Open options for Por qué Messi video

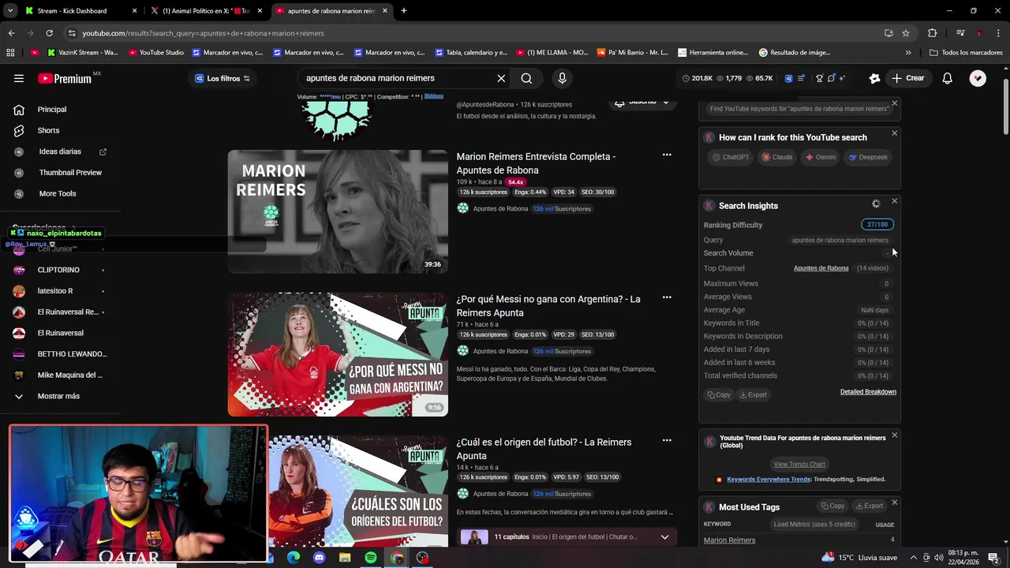point(667,297)
